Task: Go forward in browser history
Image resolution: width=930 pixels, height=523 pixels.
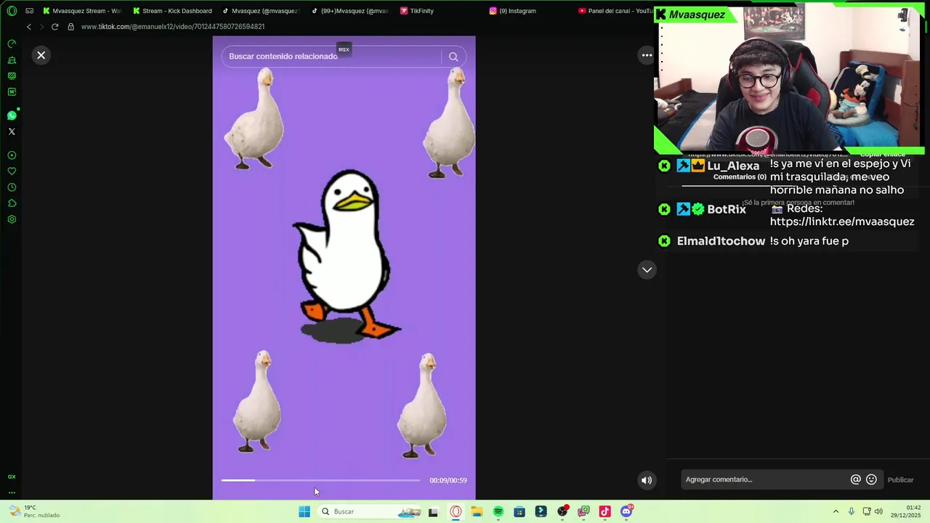Action: pyautogui.click(x=41, y=27)
